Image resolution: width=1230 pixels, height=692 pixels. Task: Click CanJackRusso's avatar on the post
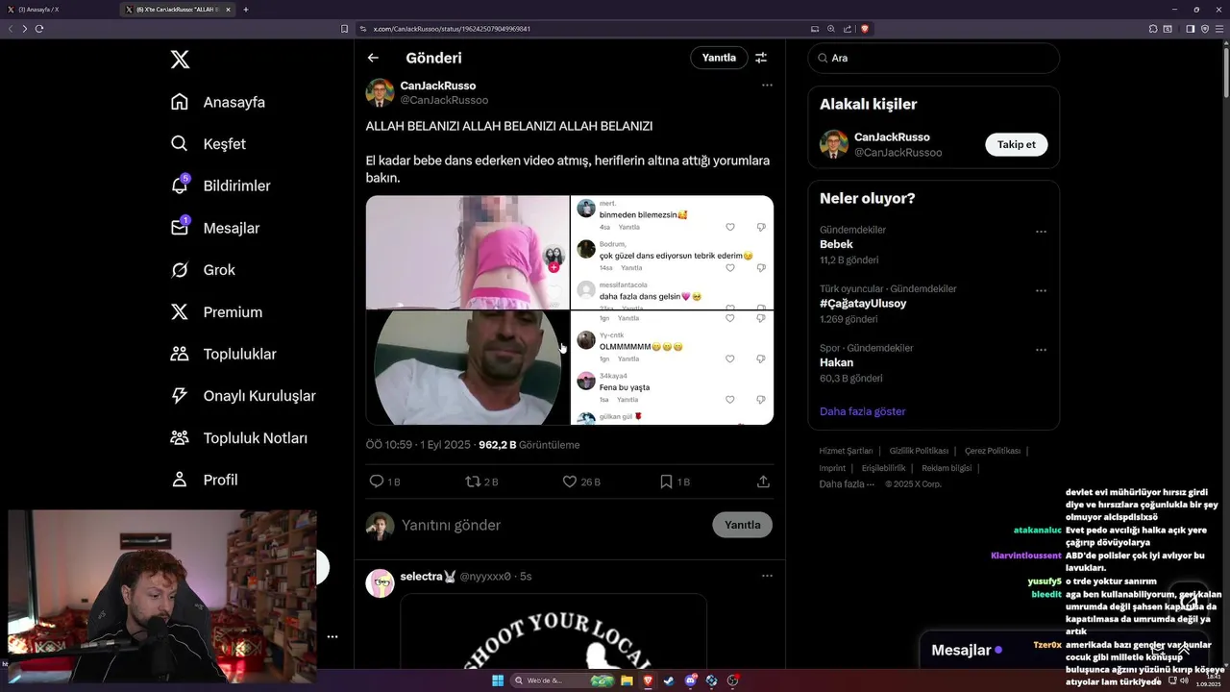[x=380, y=93]
